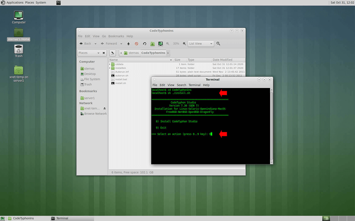Open the Places sidebar dropdown
The width and height of the screenshot is (355, 221).
point(91,53)
